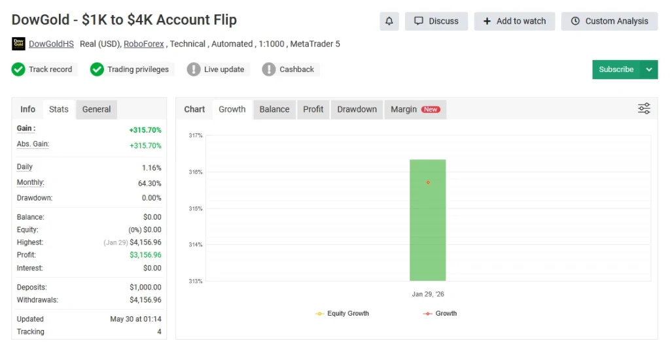Toggle Equity Growth legend series
670x345 pixels.
pos(342,314)
